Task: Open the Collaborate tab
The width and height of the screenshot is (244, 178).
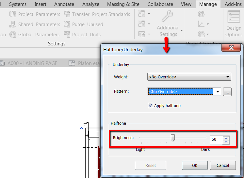Action: 160,4
